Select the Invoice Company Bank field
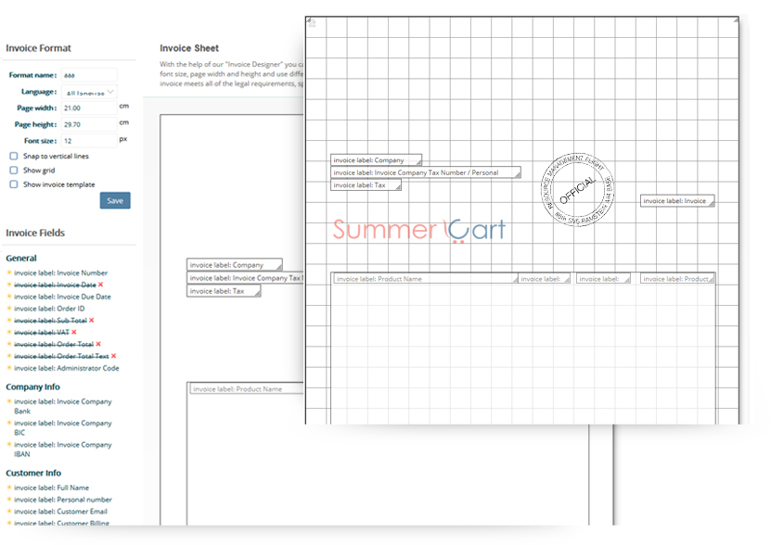This screenshot has height=545, width=771. coord(63,406)
